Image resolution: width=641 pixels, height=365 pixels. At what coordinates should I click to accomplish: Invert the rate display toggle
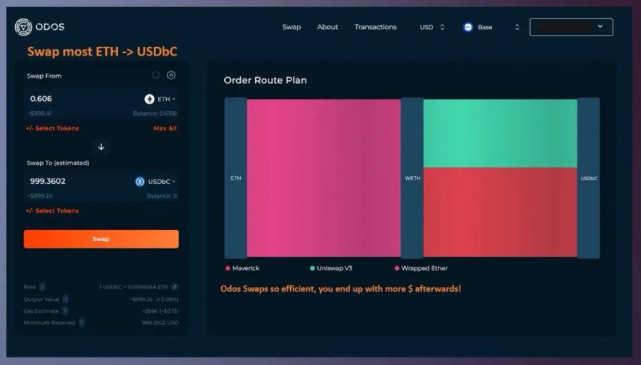(175, 287)
